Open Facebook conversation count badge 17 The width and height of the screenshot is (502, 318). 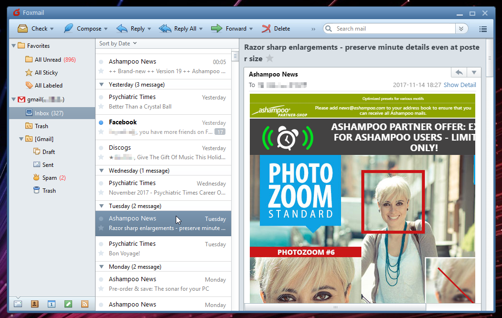pyautogui.click(x=220, y=132)
